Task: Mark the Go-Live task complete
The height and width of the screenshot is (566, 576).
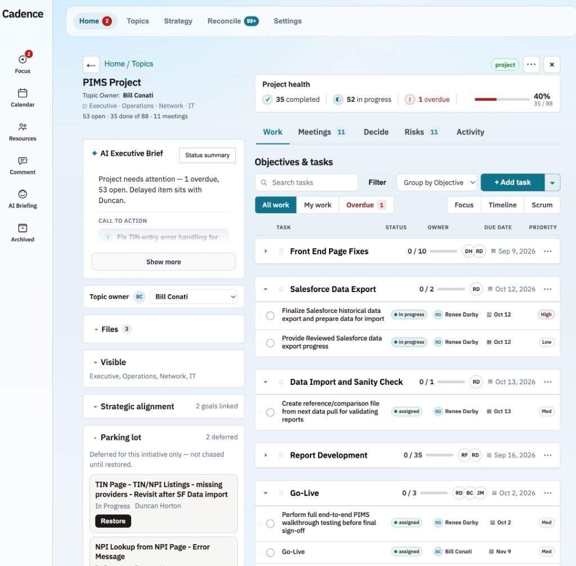Action: (271, 552)
